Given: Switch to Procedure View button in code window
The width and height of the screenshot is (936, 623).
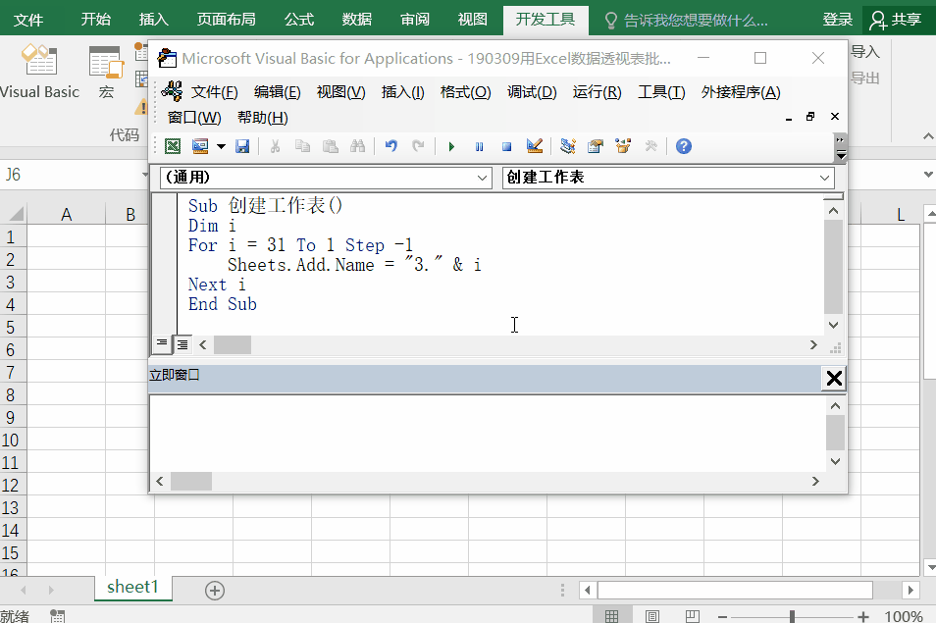Looking at the screenshot, I should tap(162, 344).
